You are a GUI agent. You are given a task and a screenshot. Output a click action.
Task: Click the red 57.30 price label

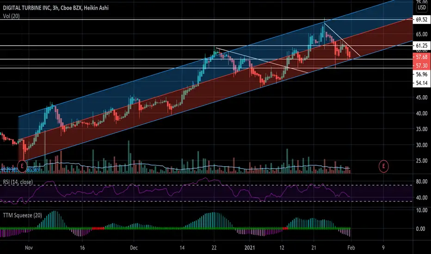click(422, 66)
